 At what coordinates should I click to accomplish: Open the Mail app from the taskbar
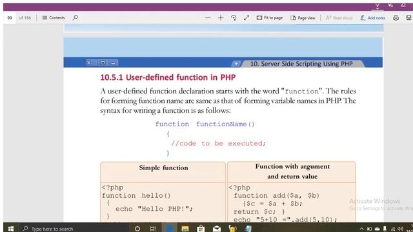tap(217, 229)
